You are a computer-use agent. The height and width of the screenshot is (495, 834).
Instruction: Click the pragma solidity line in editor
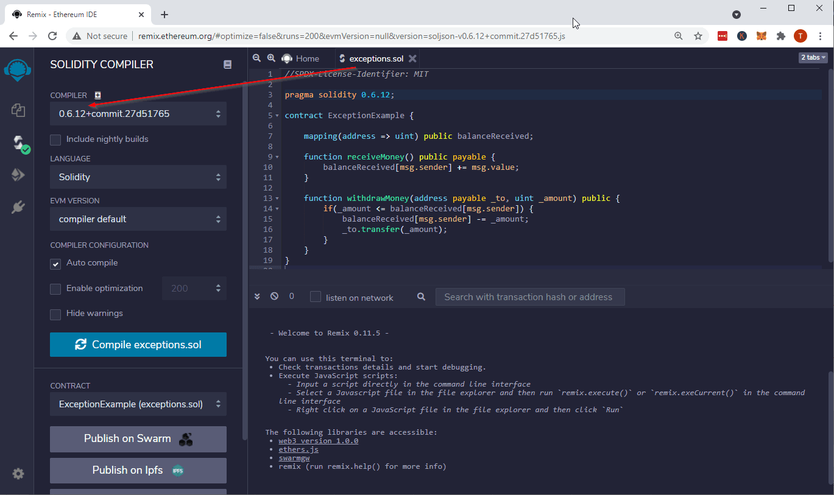click(x=339, y=95)
